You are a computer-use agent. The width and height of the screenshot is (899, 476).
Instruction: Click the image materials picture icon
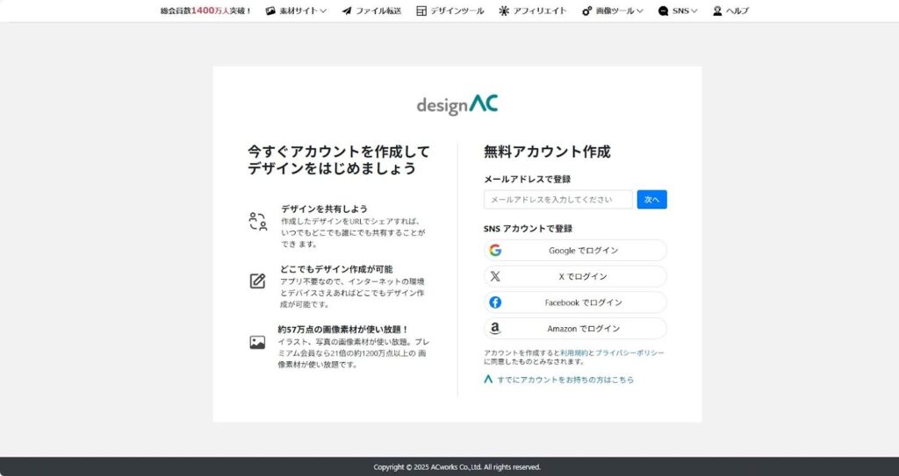(x=257, y=343)
